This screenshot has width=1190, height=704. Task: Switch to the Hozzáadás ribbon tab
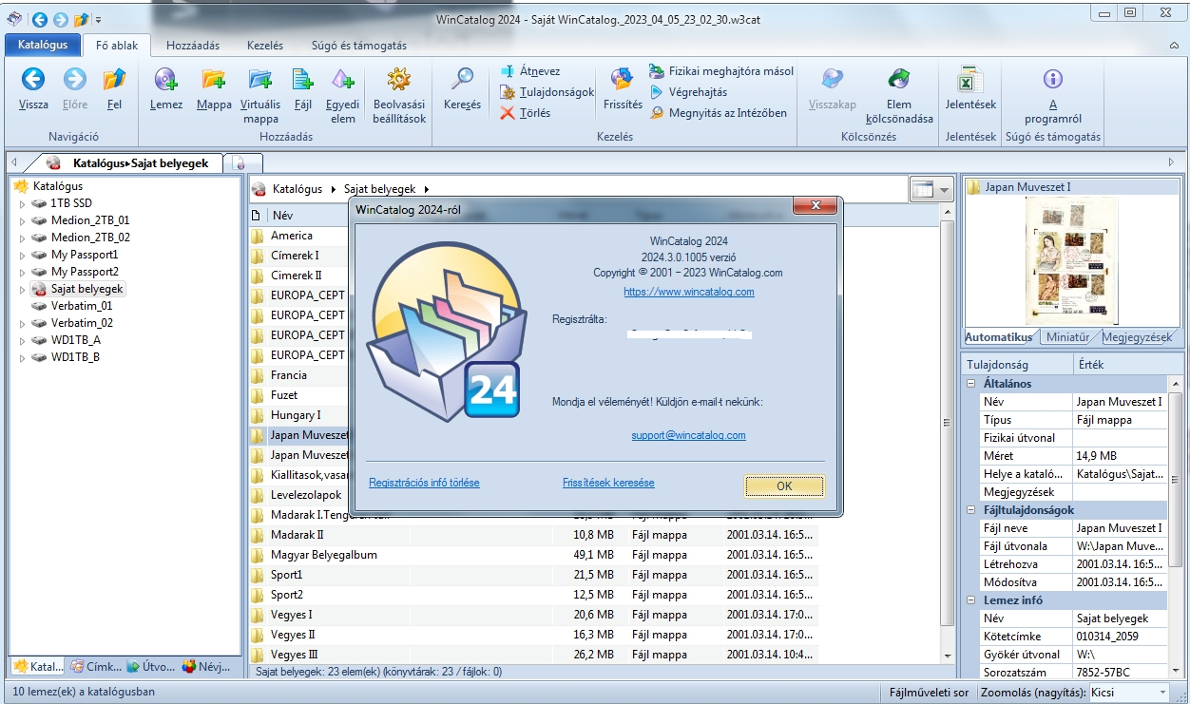193,45
